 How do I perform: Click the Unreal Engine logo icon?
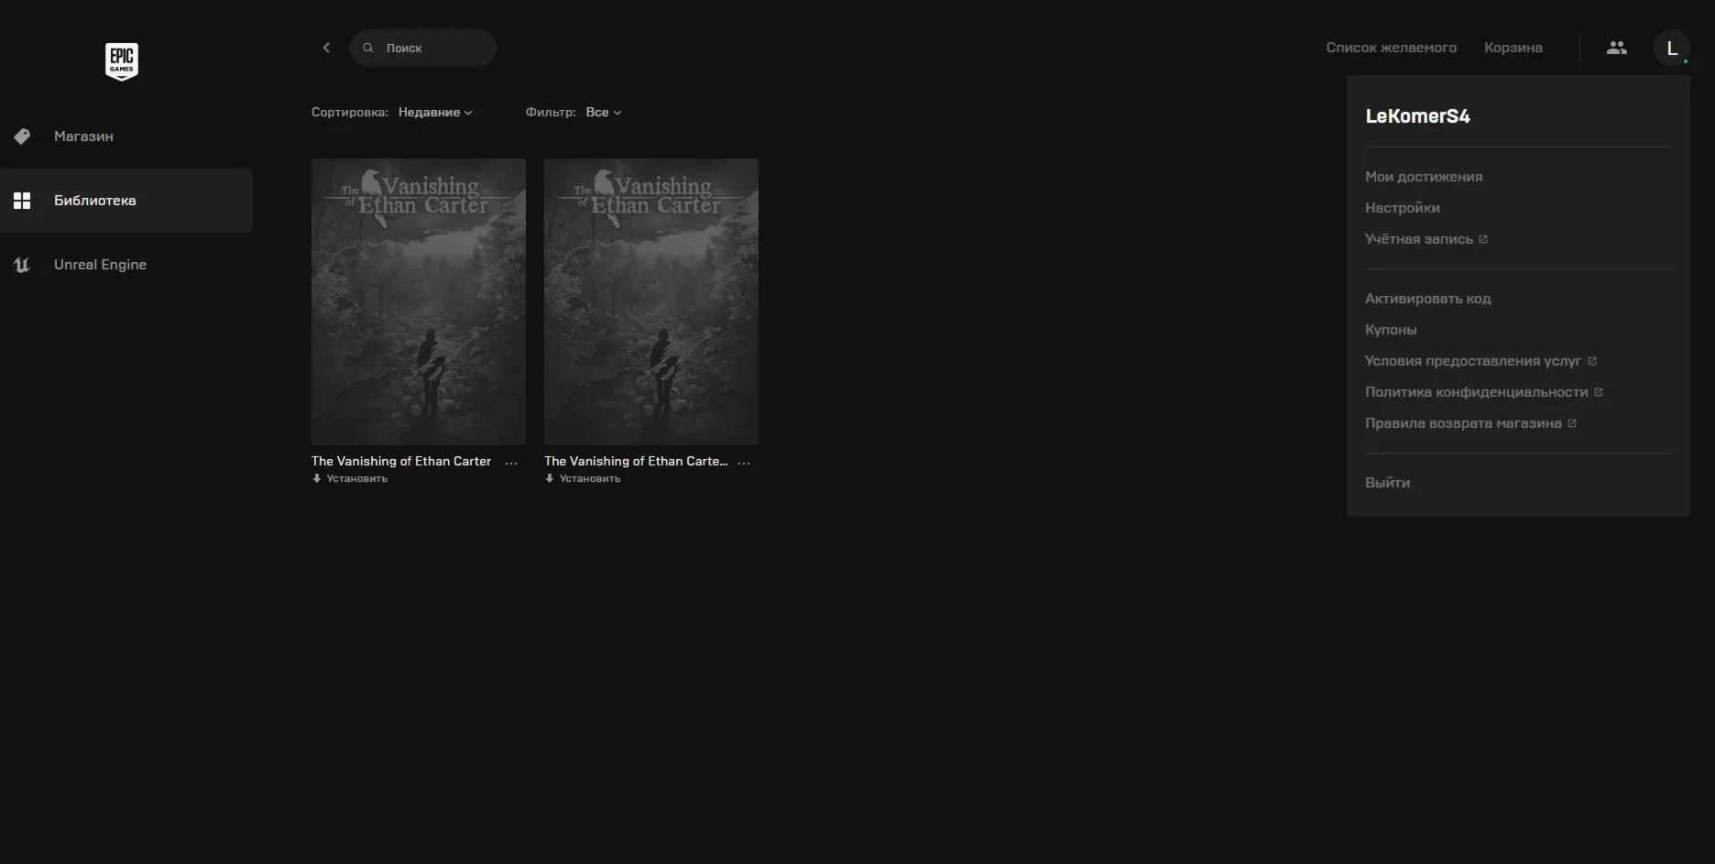22,265
